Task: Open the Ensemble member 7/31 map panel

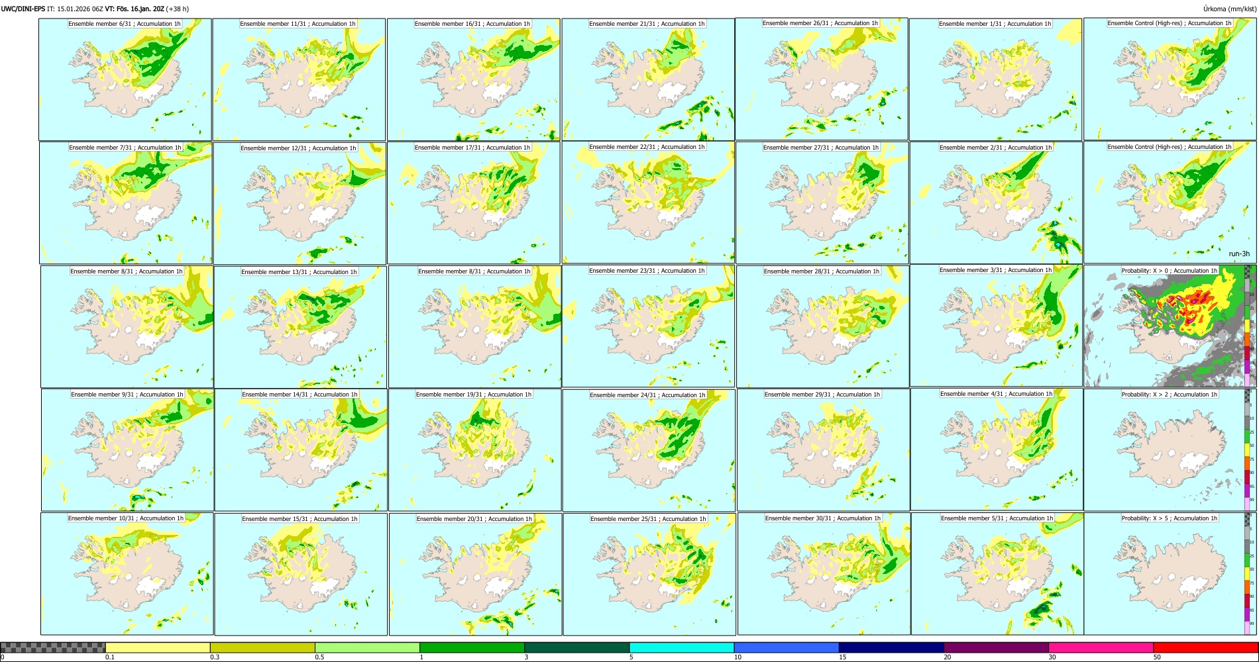Action: click(x=126, y=203)
